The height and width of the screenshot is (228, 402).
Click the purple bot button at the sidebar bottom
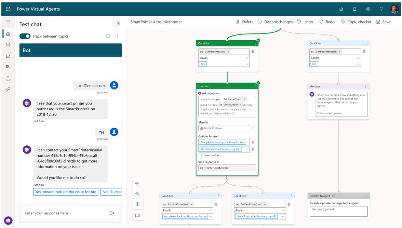pos(8,220)
